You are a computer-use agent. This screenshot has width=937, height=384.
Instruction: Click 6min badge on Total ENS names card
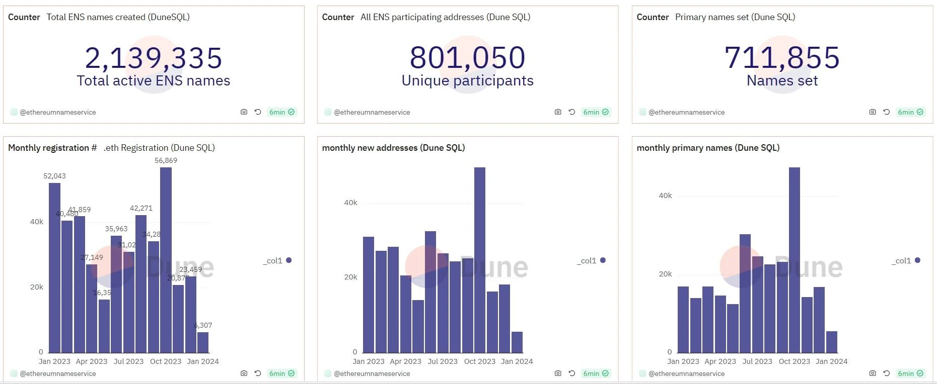(x=282, y=112)
